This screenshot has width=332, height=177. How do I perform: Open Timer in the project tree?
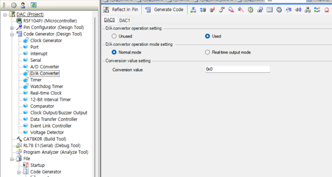click(36, 80)
